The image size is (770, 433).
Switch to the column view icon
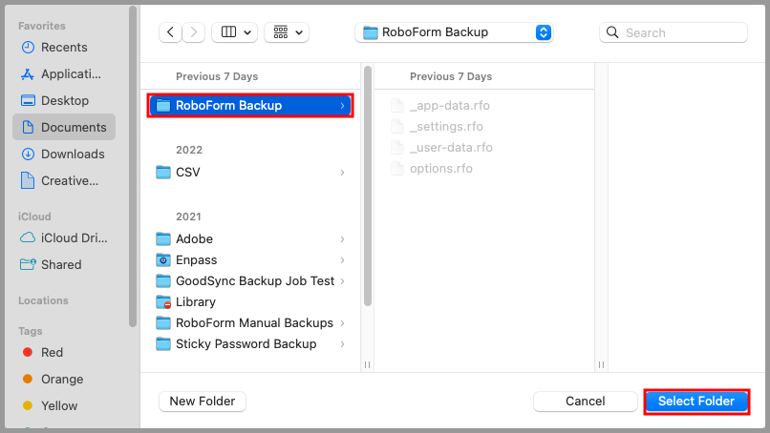coord(229,32)
